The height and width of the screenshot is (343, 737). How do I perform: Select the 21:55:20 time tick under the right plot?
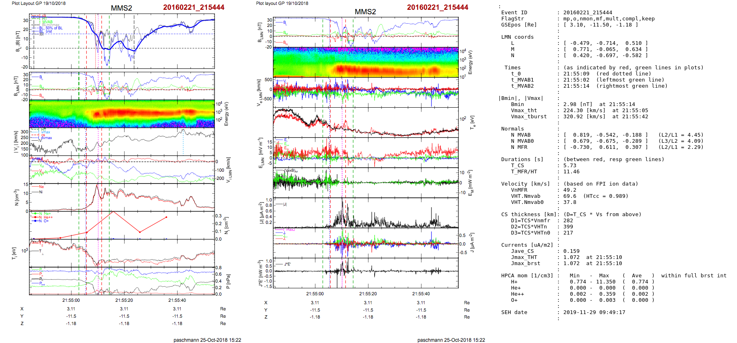point(368,294)
